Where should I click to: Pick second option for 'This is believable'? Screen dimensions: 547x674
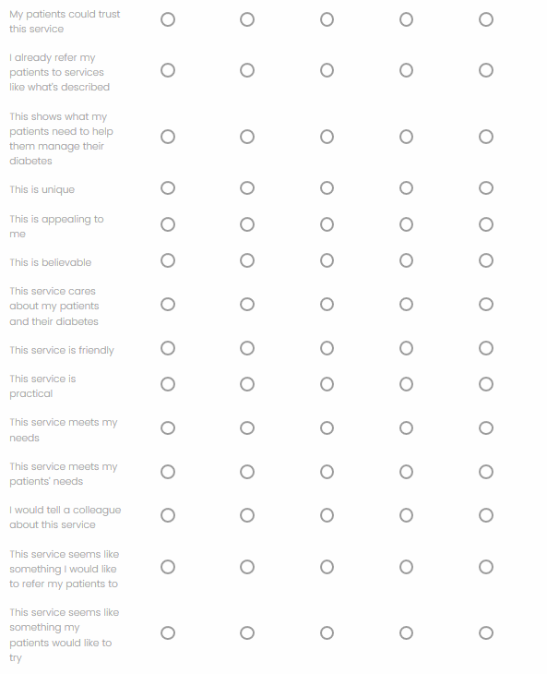coord(247,260)
